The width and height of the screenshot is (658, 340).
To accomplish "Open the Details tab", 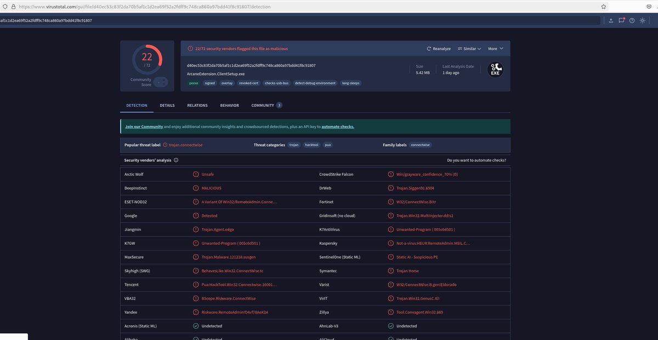I will (167, 105).
